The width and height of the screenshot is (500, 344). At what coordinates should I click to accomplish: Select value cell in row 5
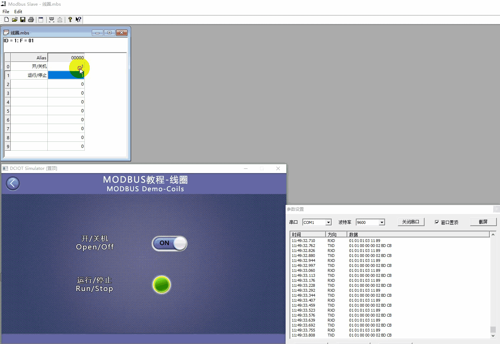[66, 111]
